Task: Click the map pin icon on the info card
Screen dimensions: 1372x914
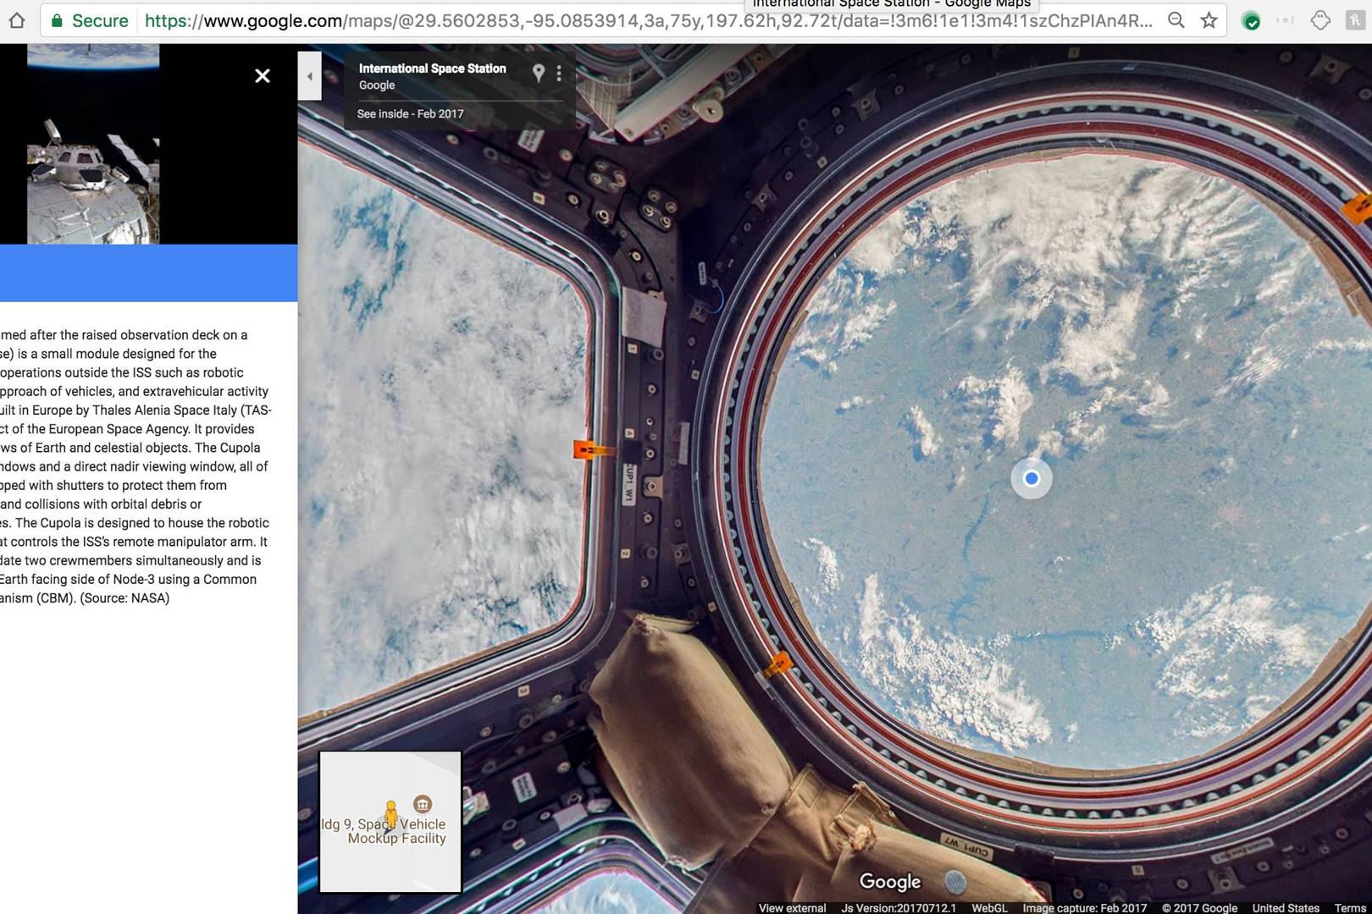Action: [539, 74]
